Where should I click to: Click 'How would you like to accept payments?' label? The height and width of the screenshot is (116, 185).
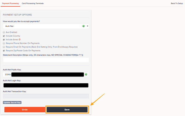21,22
